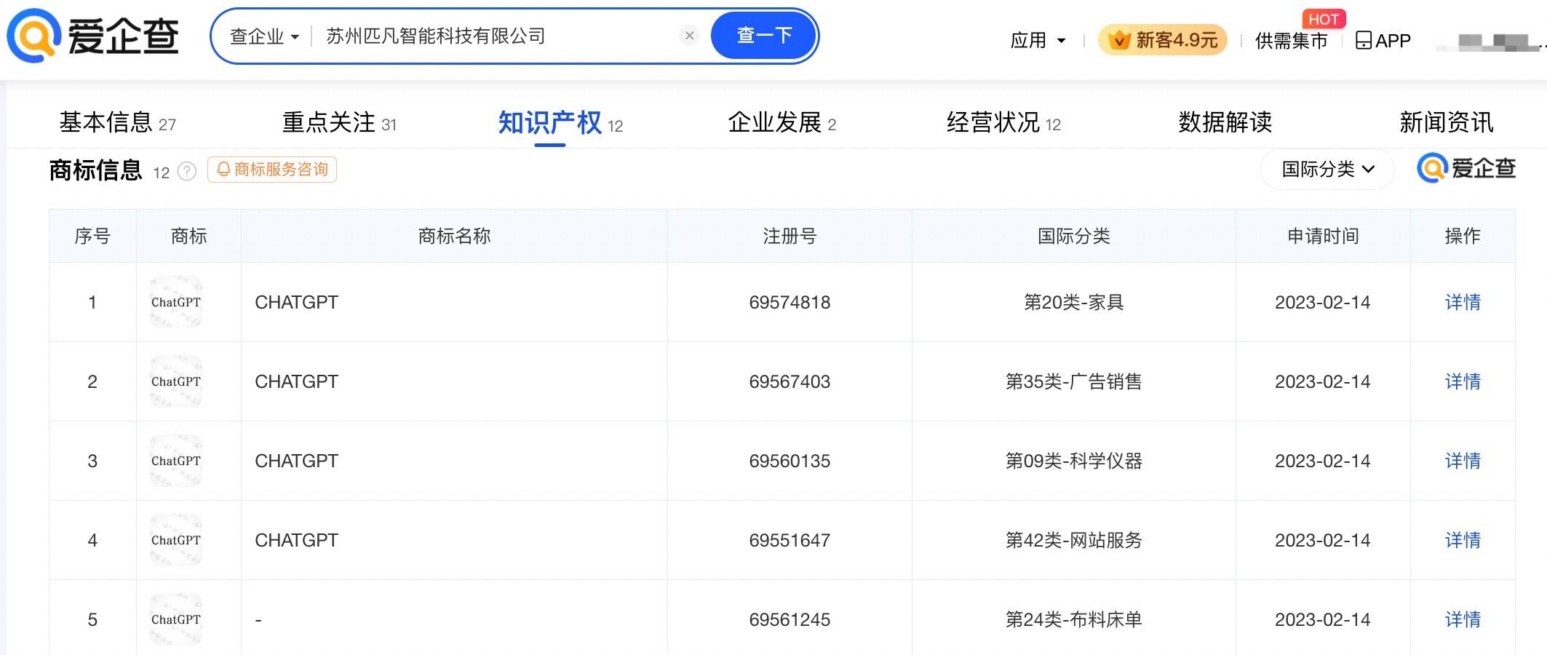
Task: Click registration number 69561245
Action: [790, 619]
